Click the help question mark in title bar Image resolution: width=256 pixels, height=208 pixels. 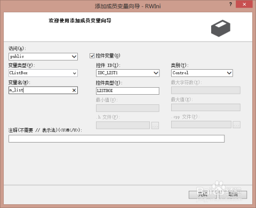[230, 4]
